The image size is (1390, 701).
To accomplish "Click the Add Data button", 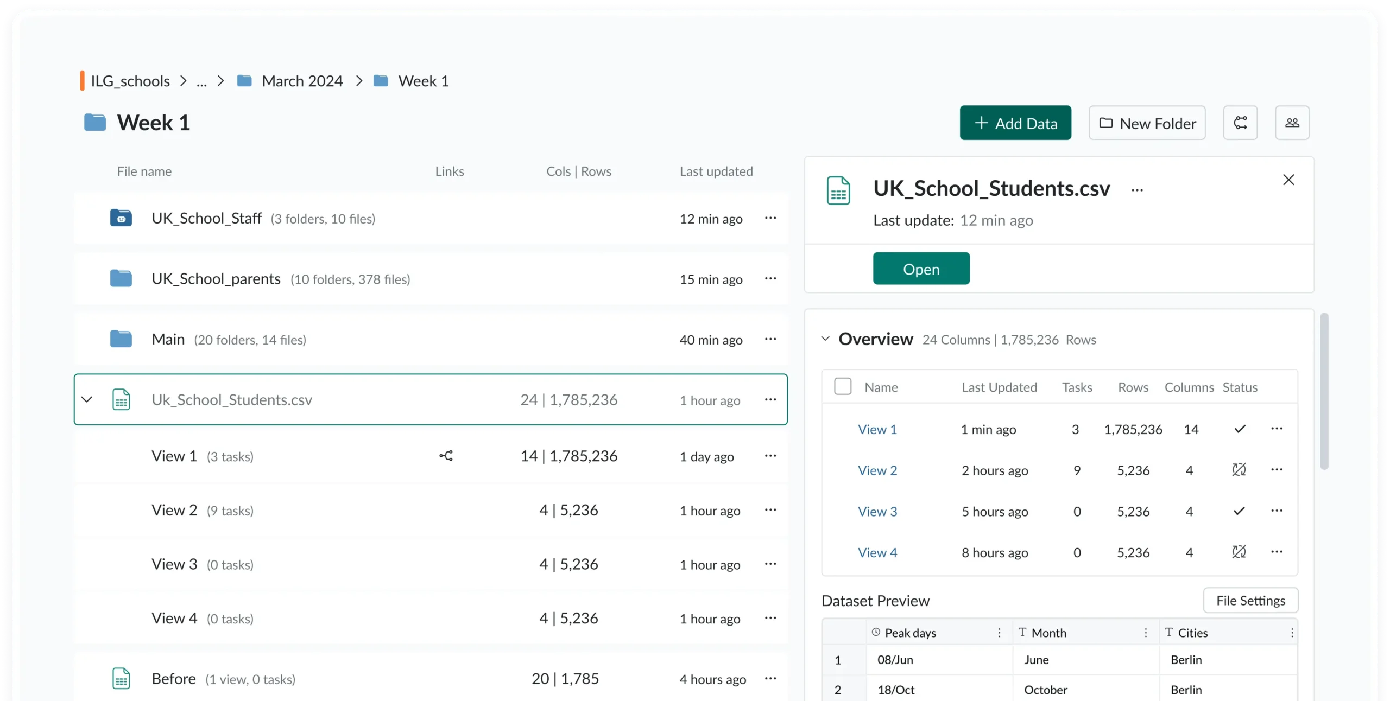I will tap(1015, 123).
